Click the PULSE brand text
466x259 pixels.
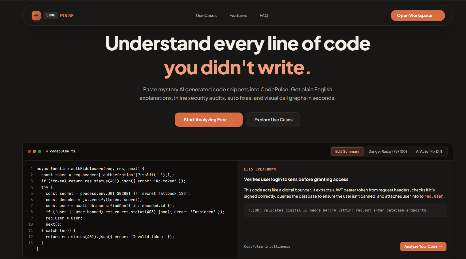click(x=67, y=16)
